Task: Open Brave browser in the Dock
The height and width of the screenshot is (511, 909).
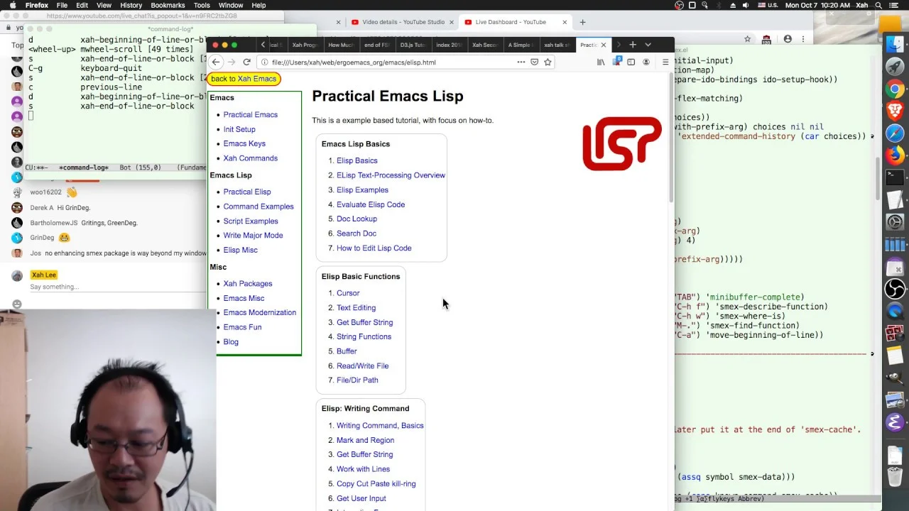Action: [895, 111]
